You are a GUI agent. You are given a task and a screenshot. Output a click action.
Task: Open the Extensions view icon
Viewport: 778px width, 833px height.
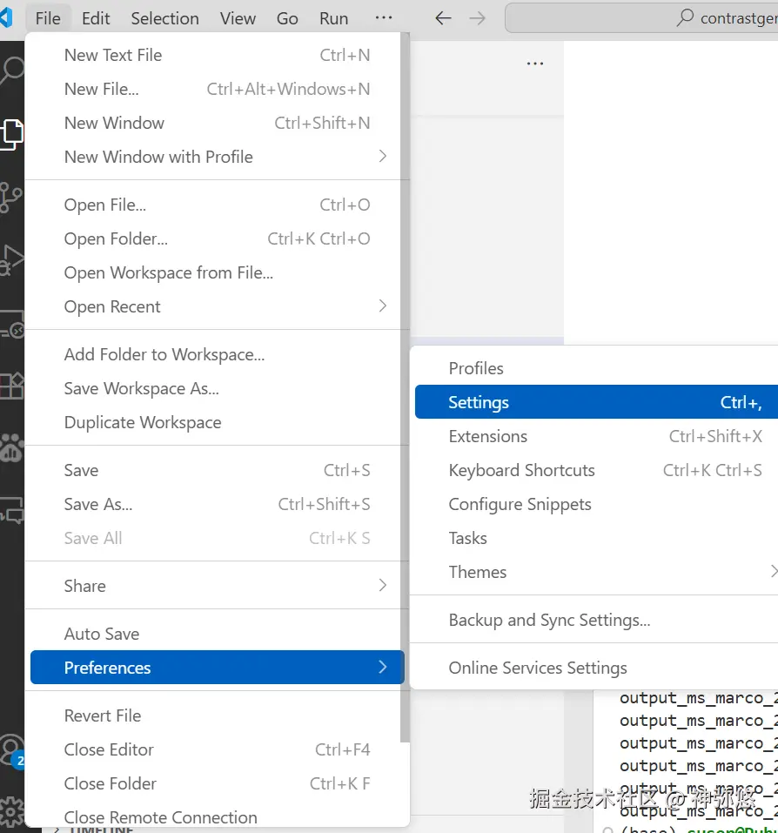click(11, 386)
